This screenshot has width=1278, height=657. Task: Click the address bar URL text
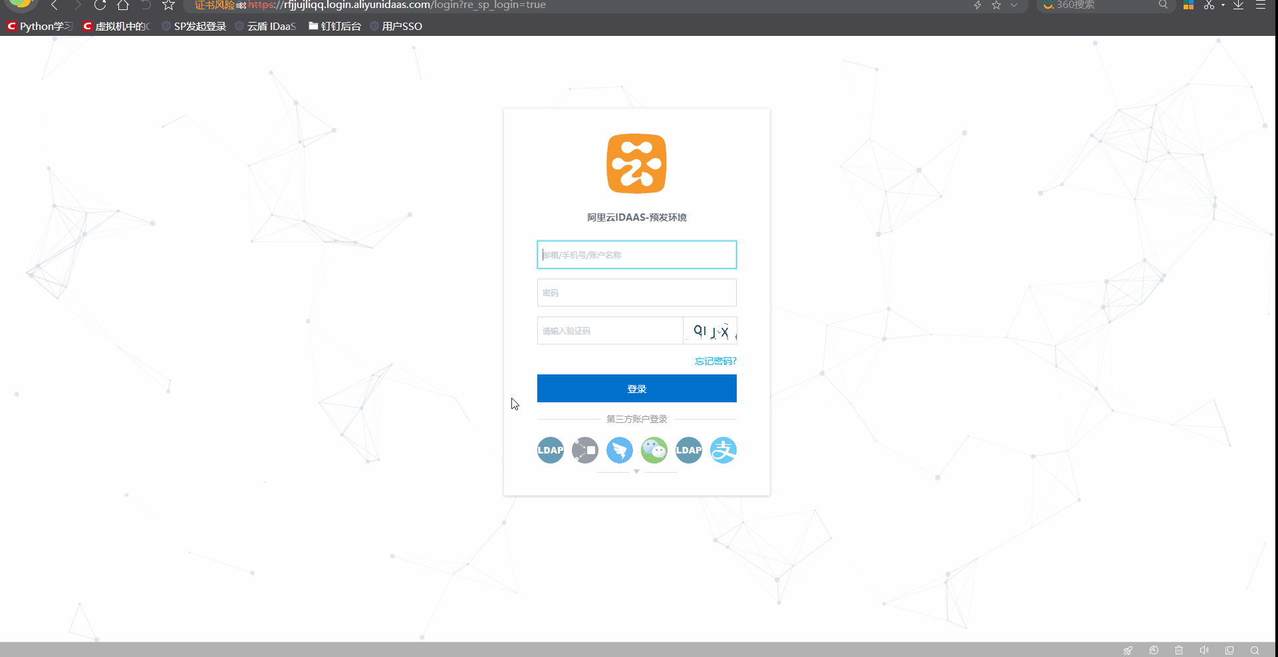397,5
